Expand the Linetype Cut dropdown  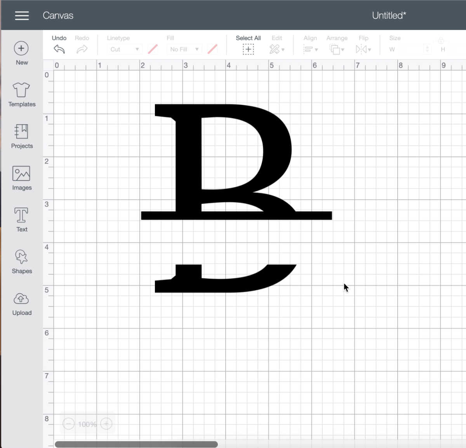[x=124, y=49]
